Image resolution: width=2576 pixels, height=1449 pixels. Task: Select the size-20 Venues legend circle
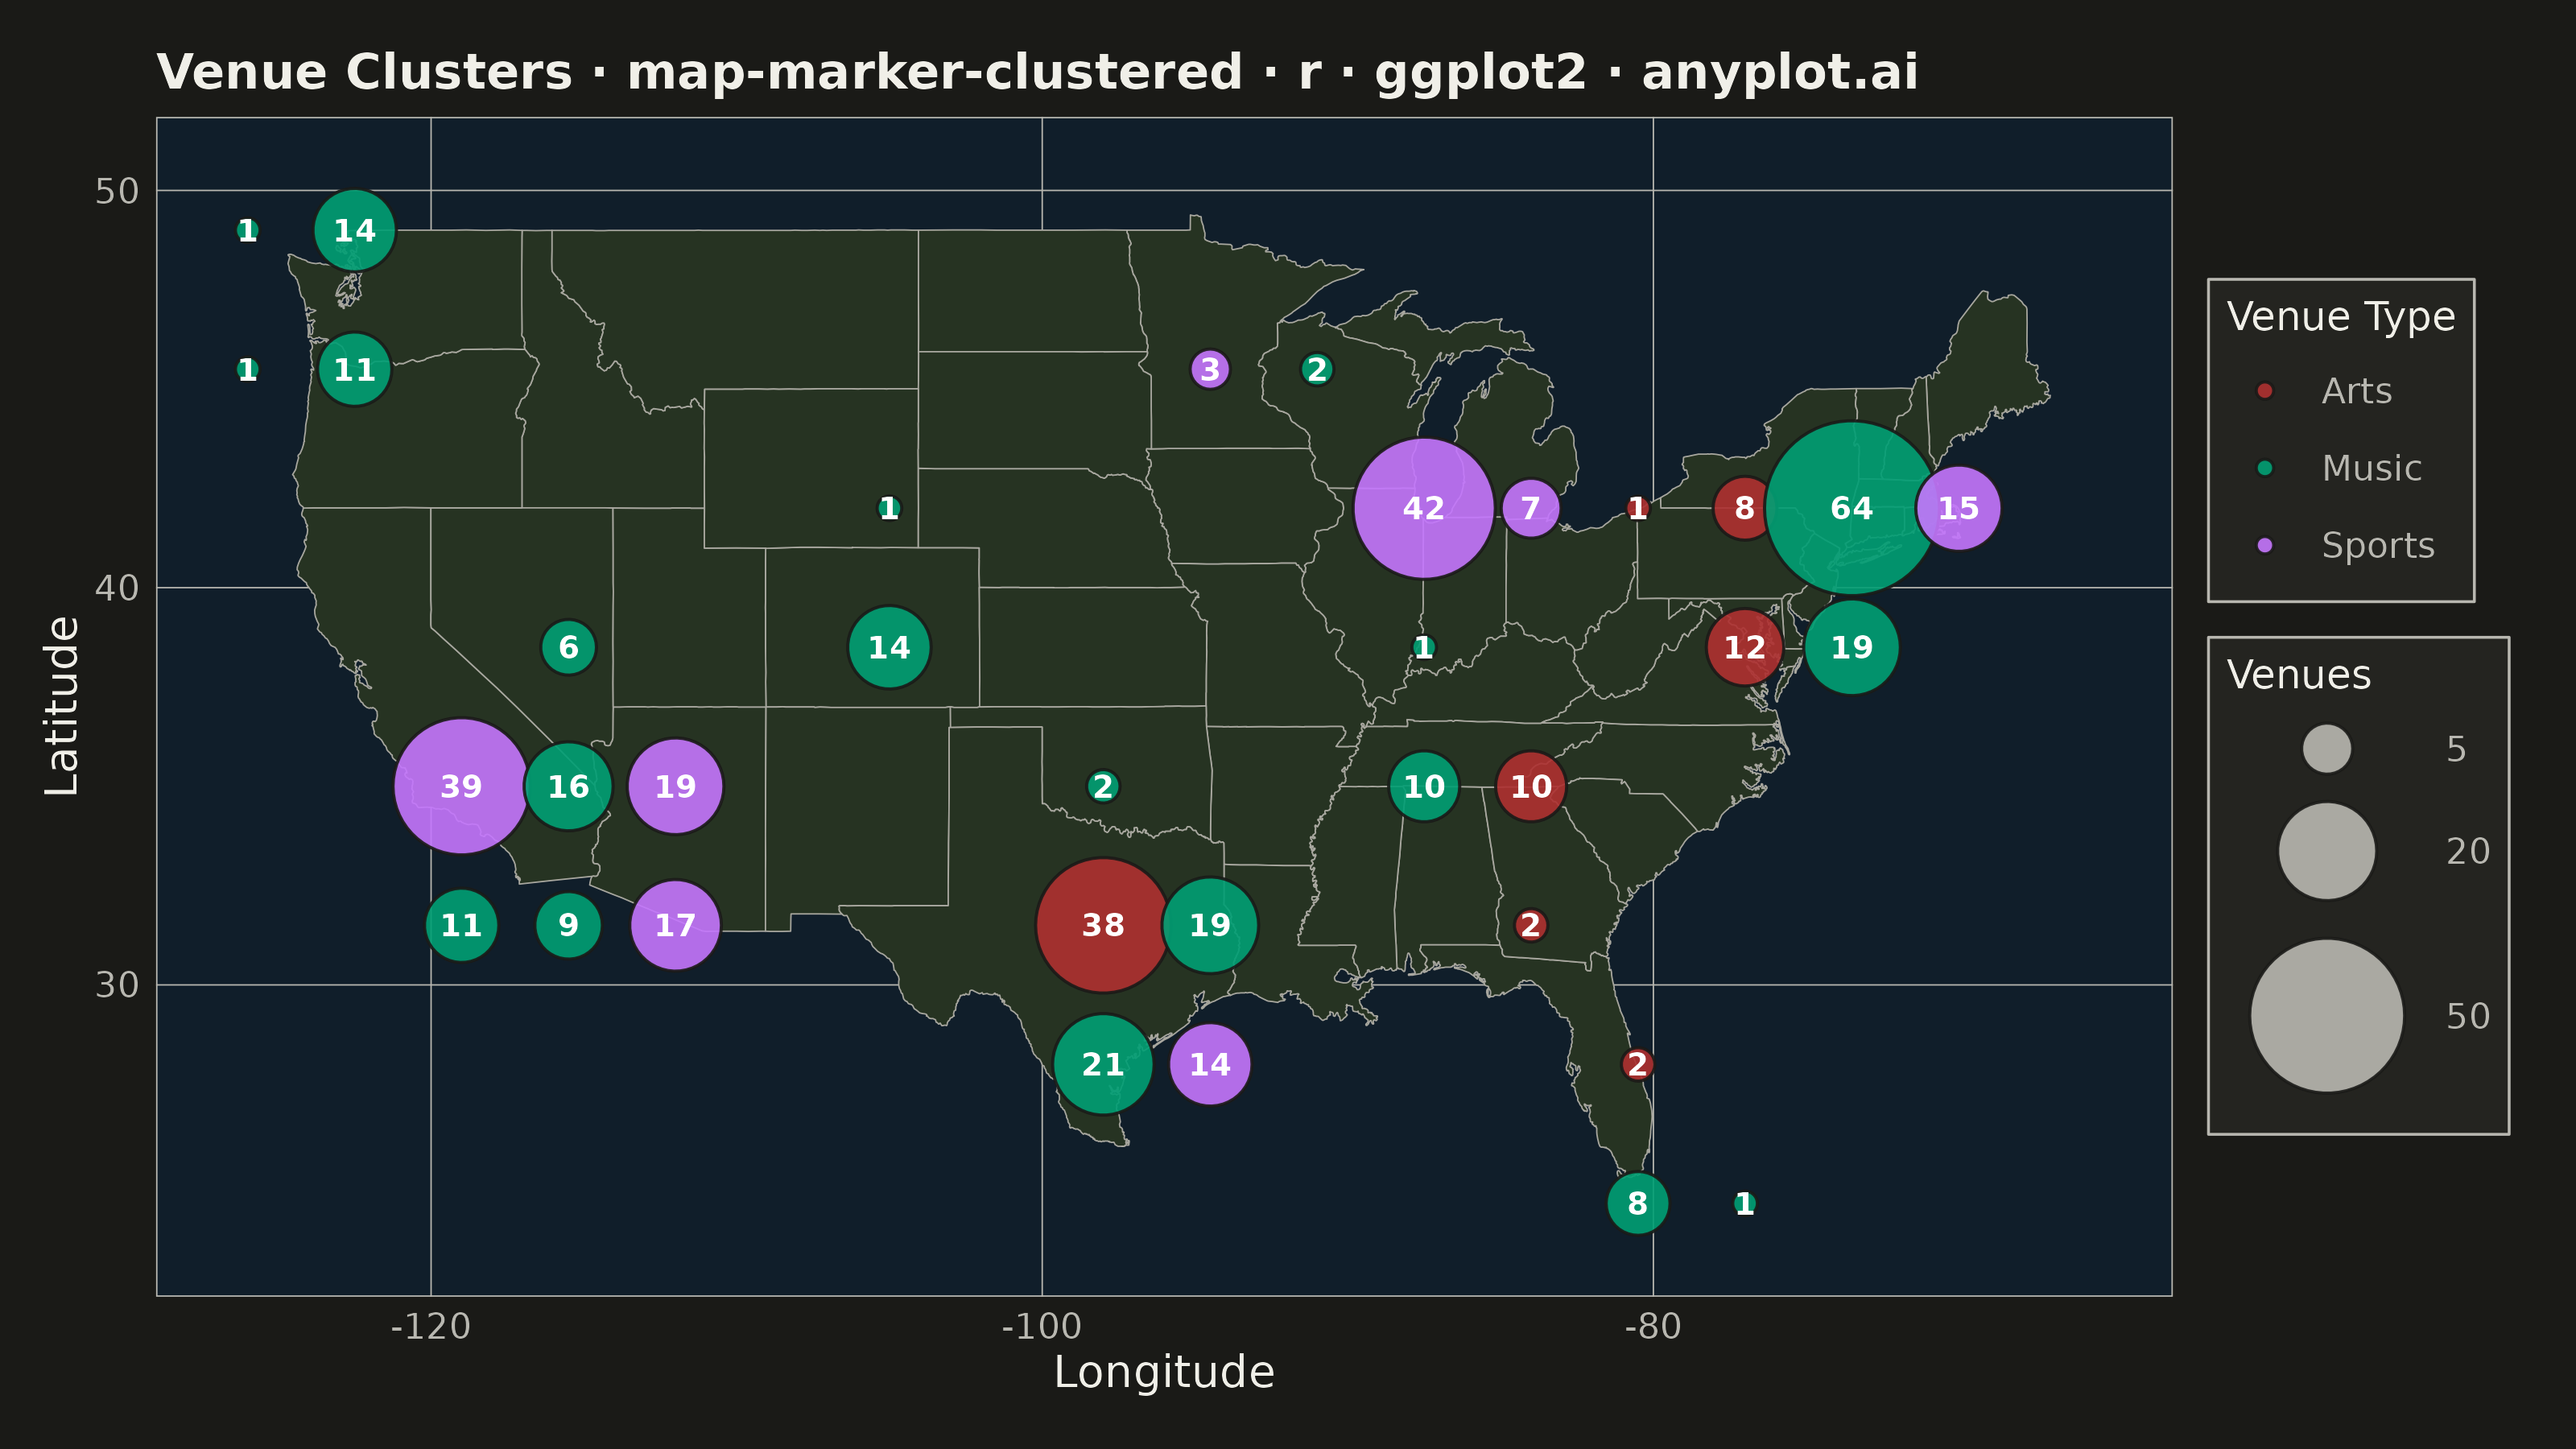2326,851
